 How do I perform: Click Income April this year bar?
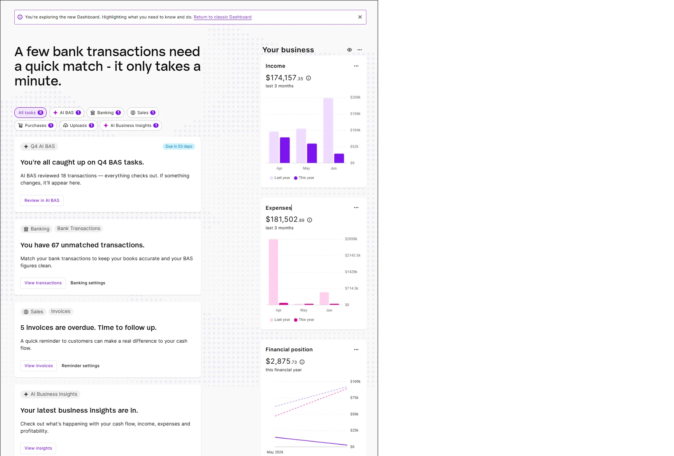tap(285, 150)
